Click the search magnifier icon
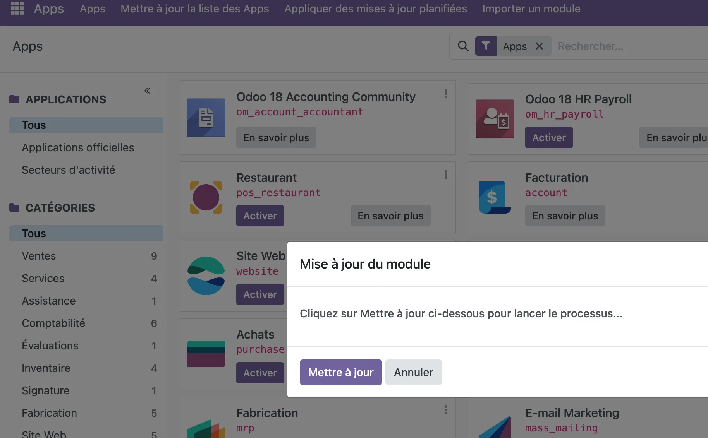The height and width of the screenshot is (438, 708). [463, 46]
